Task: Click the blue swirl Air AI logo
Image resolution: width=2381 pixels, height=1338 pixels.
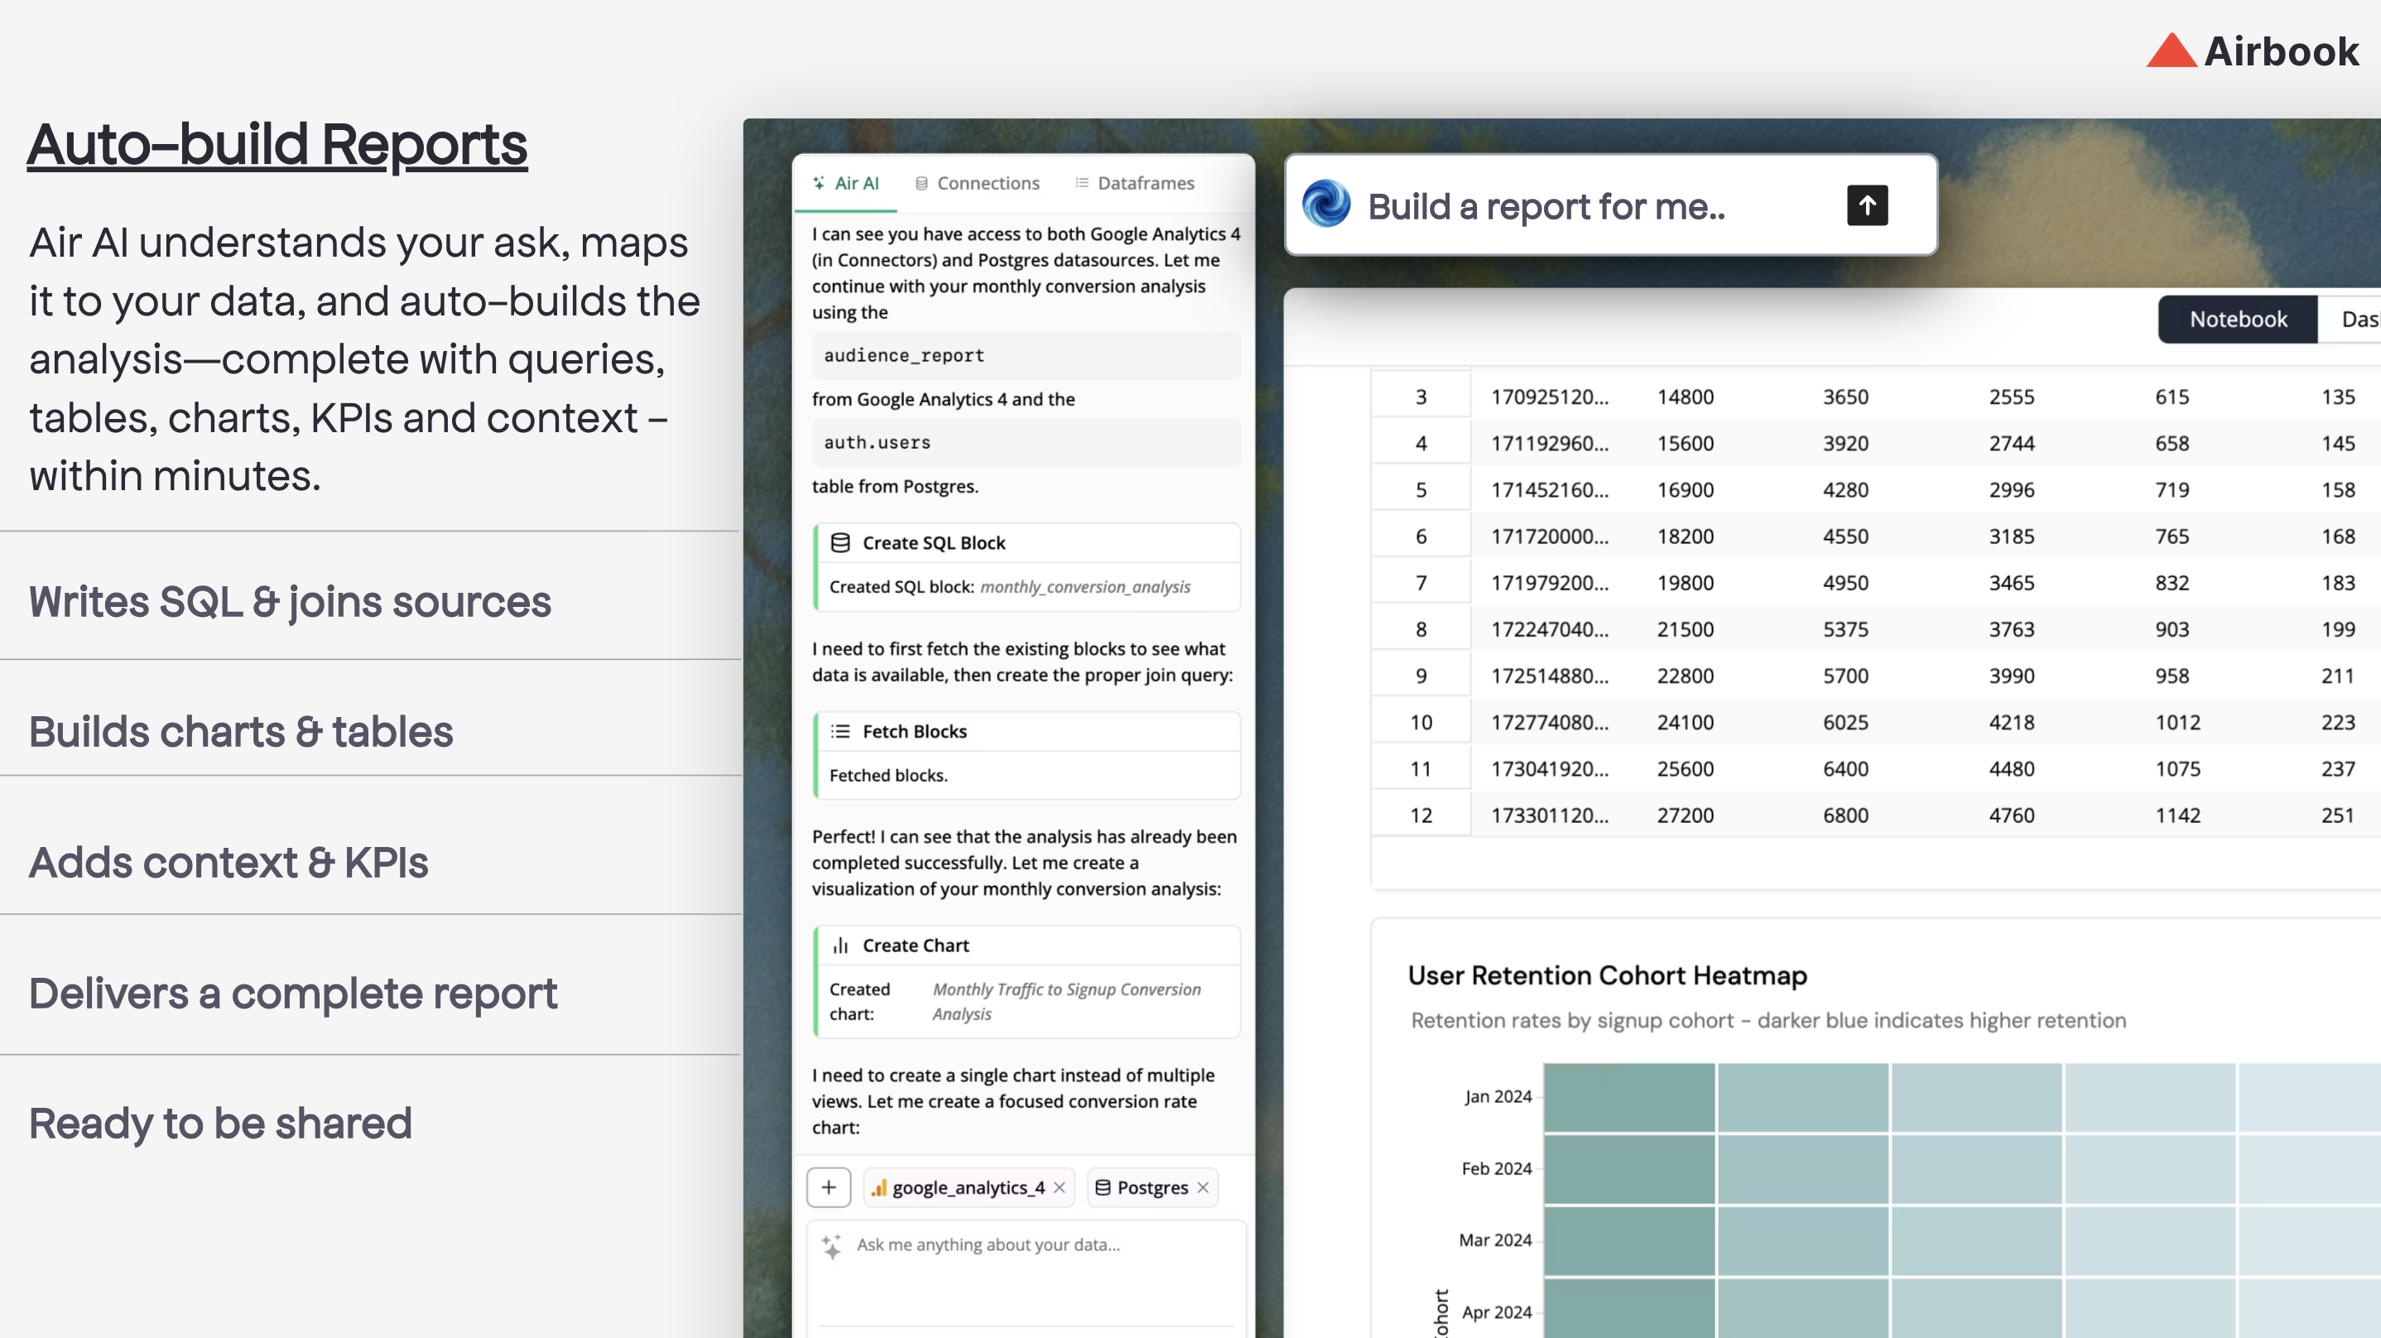Action: point(1325,205)
